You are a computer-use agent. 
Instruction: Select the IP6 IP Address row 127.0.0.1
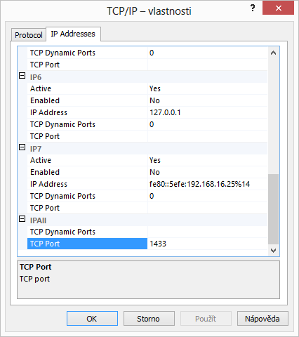tap(147, 112)
